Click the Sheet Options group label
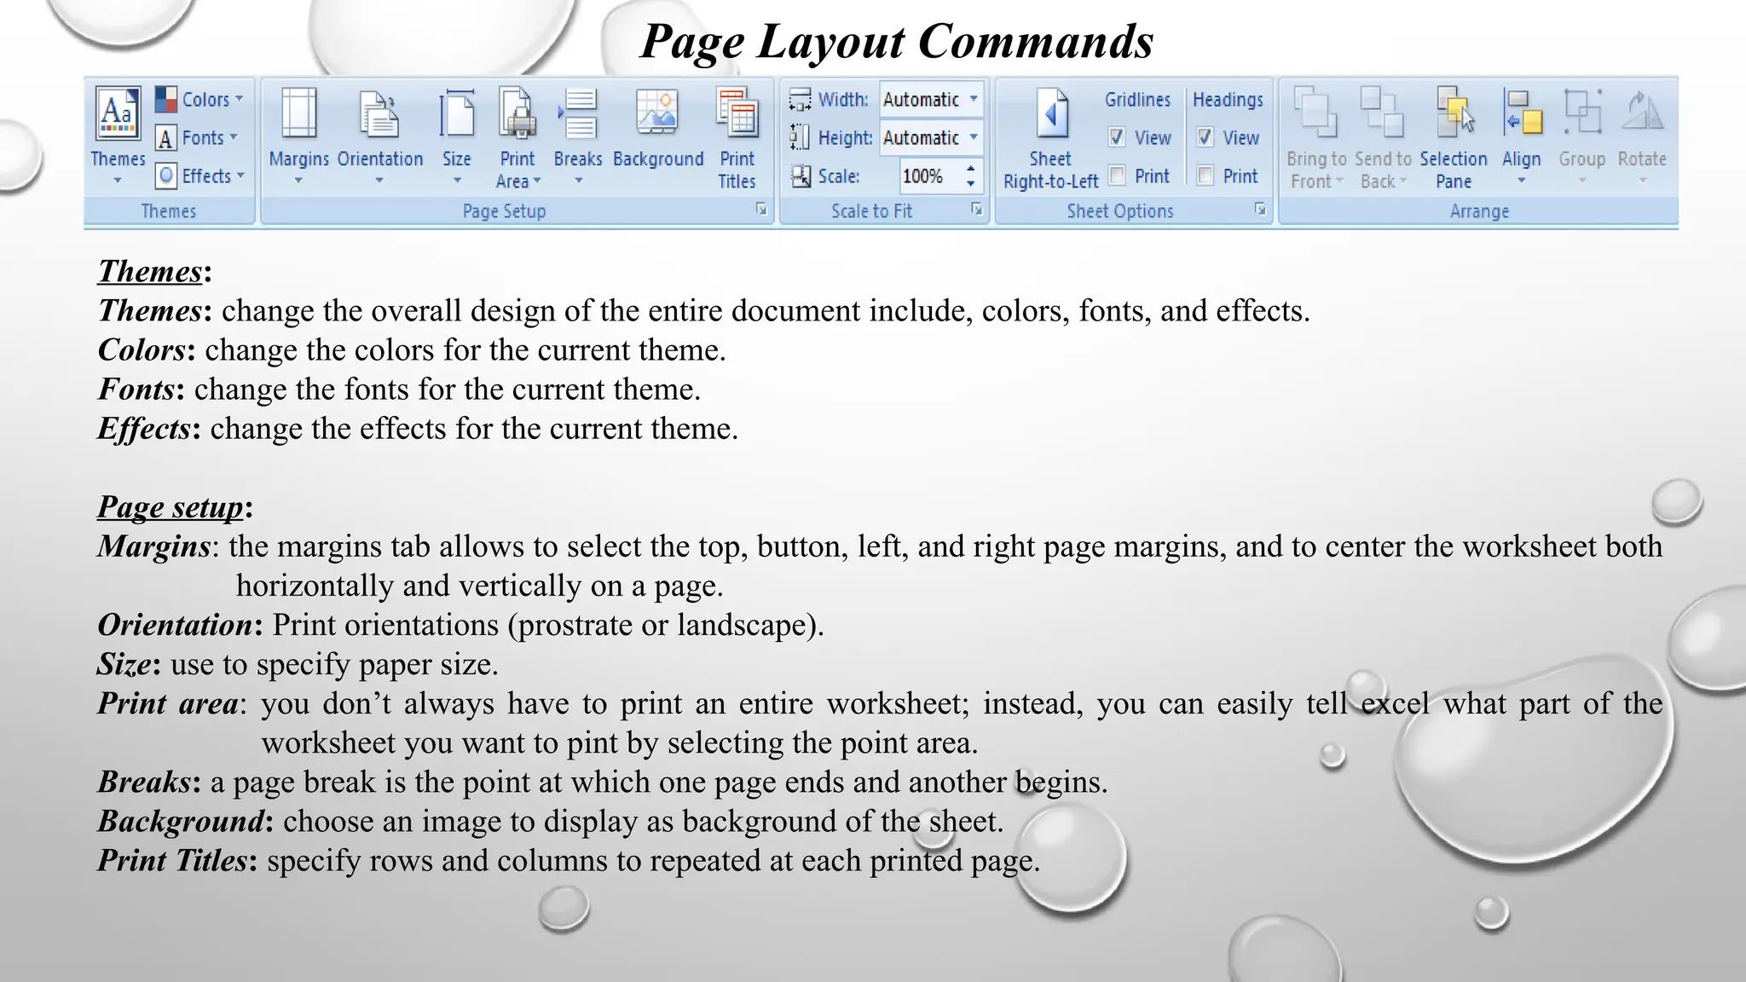The height and width of the screenshot is (982, 1746). tap(1120, 211)
